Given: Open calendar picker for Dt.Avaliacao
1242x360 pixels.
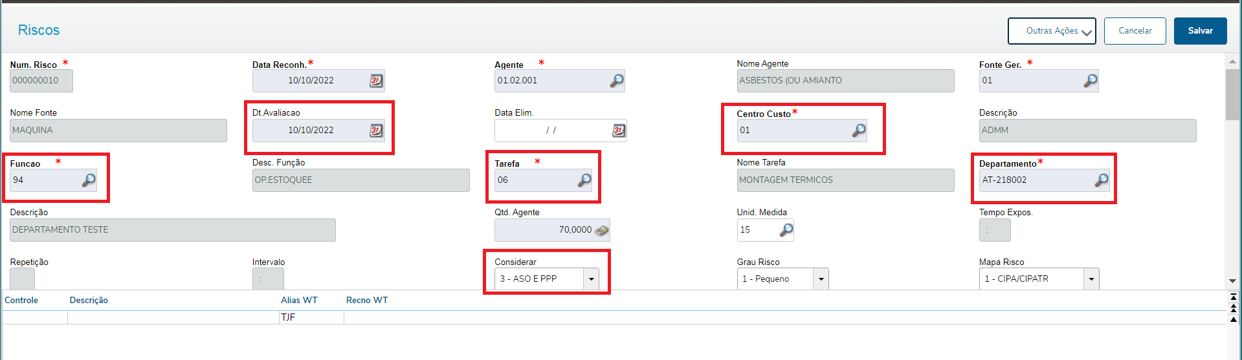Looking at the screenshot, I should 376,131.
